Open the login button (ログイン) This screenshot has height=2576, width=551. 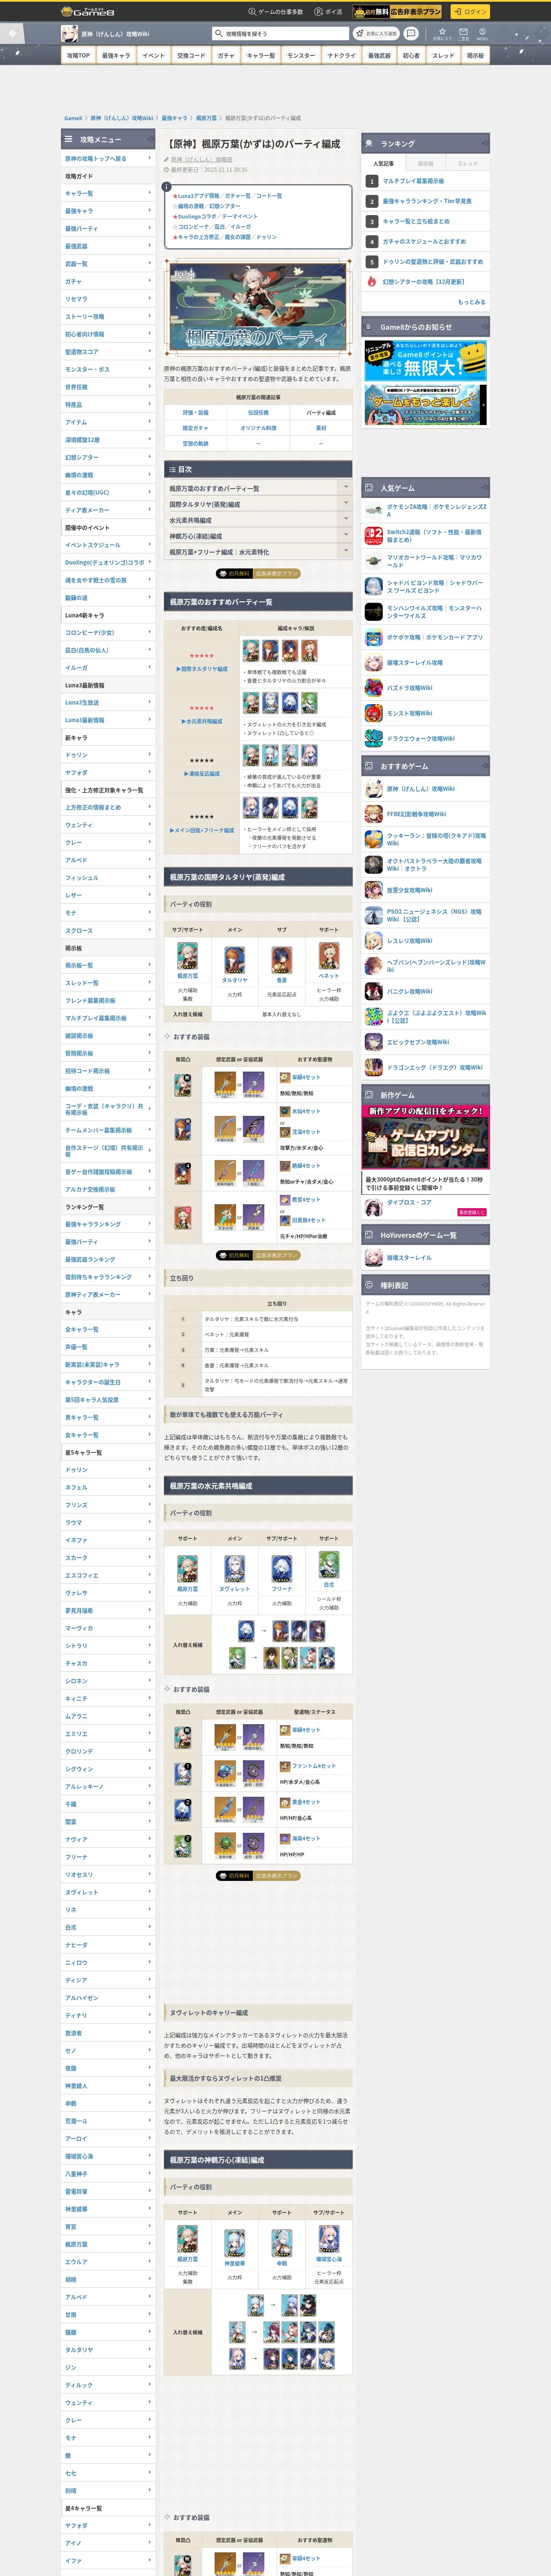(x=469, y=12)
